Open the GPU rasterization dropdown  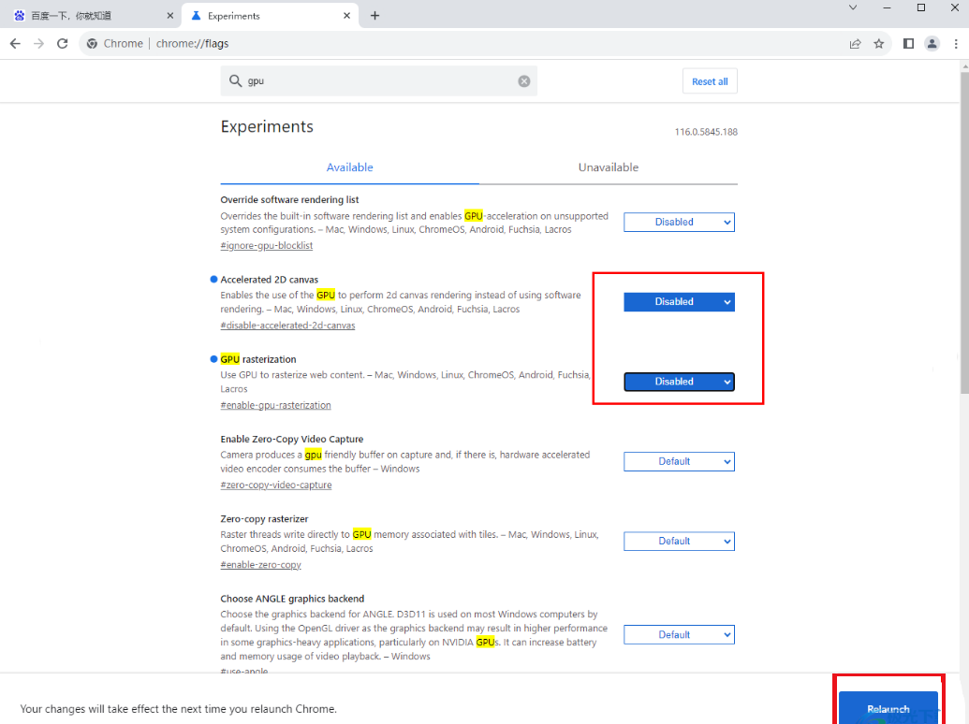point(679,382)
